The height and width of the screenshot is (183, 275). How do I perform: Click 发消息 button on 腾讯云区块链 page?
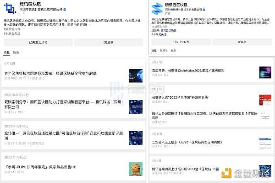tap(242, 42)
